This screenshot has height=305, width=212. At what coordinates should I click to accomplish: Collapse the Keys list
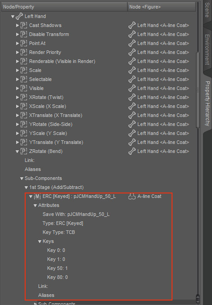(x=40, y=242)
